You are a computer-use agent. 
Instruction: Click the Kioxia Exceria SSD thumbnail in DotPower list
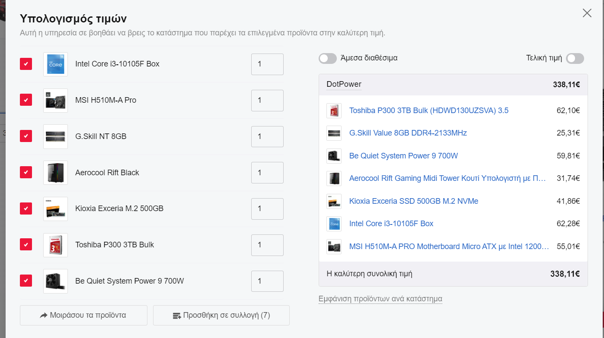tap(334, 201)
